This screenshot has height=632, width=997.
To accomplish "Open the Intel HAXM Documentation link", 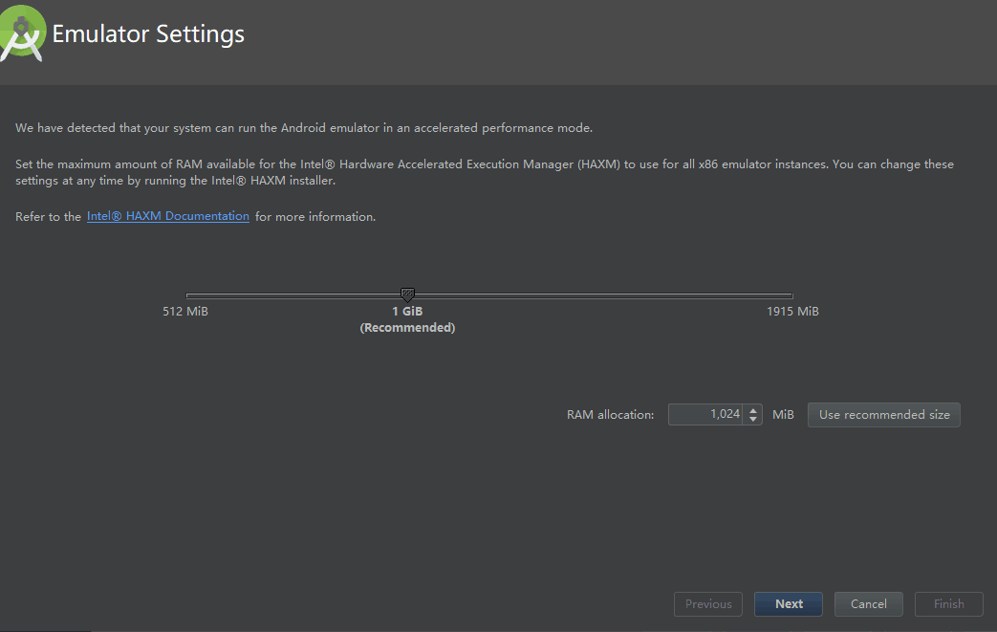I will [x=168, y=216].
